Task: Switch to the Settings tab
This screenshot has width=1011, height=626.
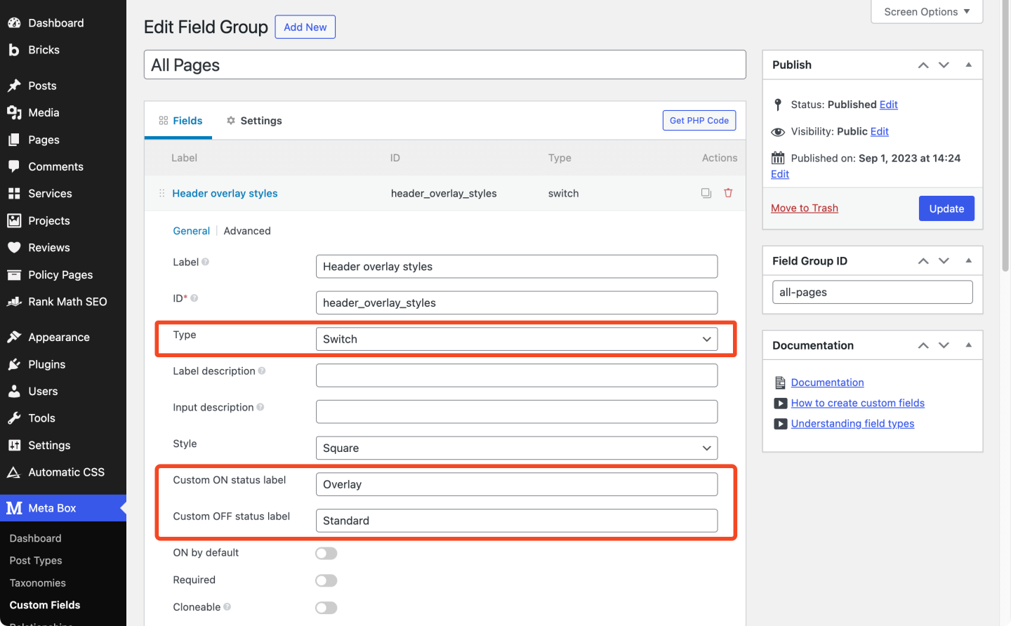Action: (x=254, y=121)
